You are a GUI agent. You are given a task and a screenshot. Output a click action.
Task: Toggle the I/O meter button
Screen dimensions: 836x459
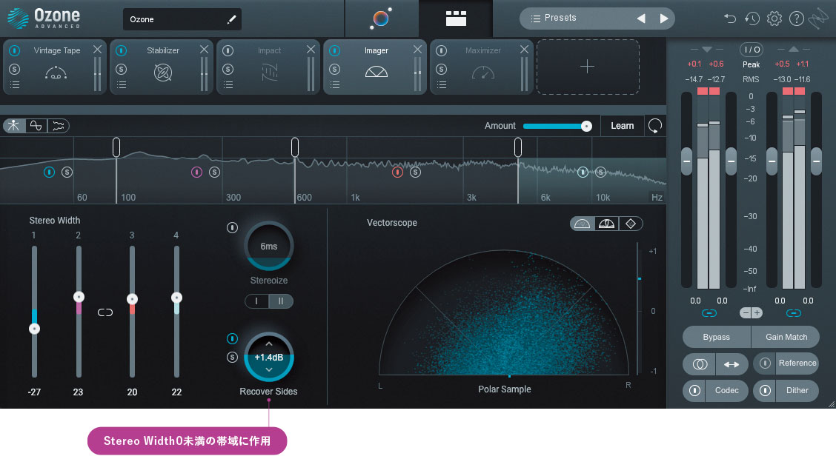pyautogui.click(x=752, y=50)
